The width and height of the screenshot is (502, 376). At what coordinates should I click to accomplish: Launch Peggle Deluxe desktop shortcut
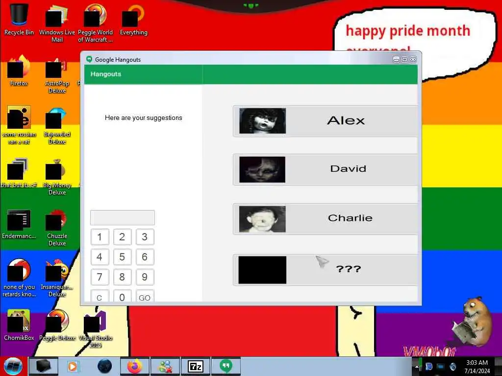[x=57, y=325]
